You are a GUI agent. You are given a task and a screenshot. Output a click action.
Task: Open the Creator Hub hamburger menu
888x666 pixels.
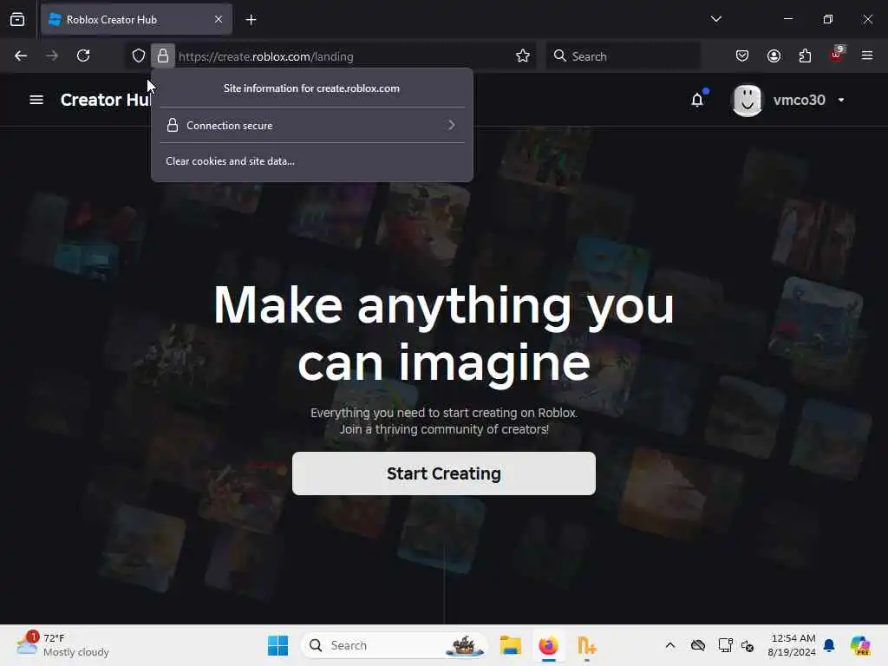coord(36,100)
